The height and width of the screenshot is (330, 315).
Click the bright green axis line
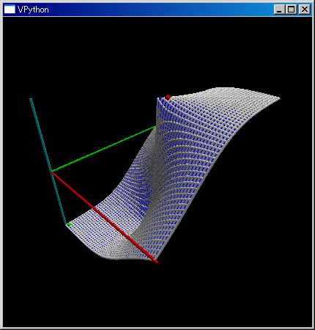point(103,149)
